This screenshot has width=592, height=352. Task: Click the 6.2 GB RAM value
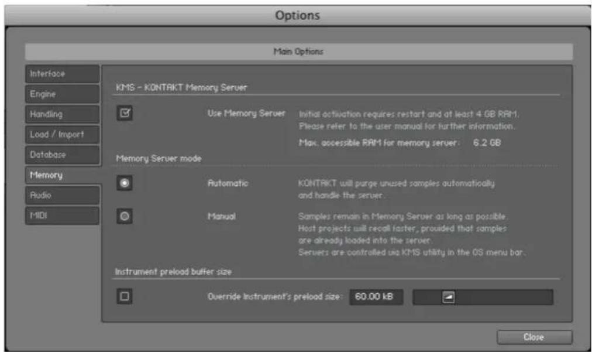[487, 143]
